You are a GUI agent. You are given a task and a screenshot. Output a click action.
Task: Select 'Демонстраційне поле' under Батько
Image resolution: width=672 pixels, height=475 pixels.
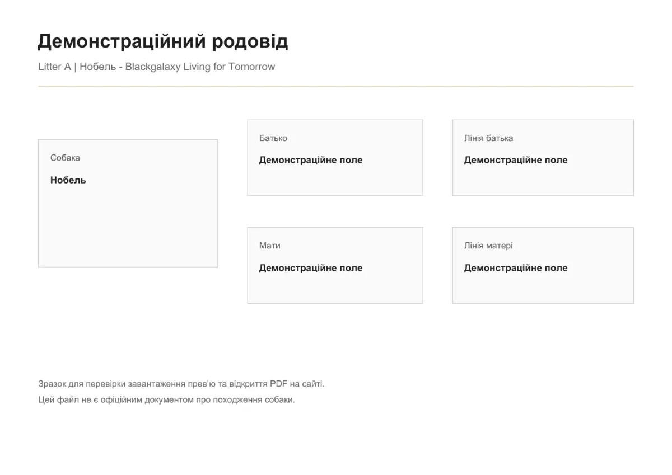pyautogui.click(x=311, y=160)
